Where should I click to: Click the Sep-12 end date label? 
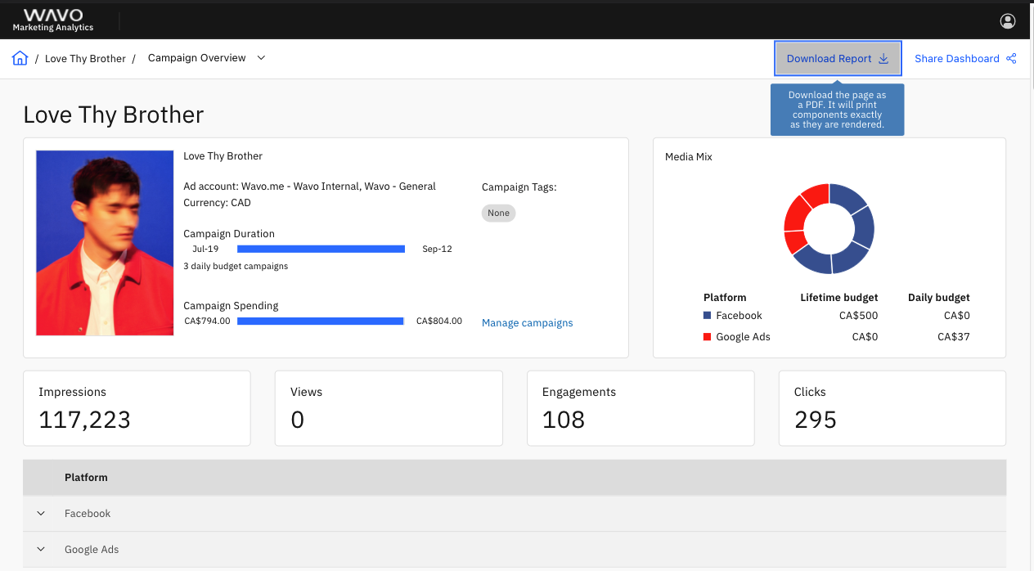[437, 249]
